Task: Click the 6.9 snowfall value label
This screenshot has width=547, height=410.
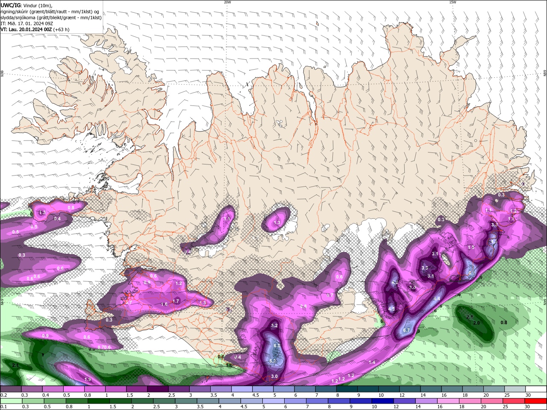Action: (x=276, y=346)
